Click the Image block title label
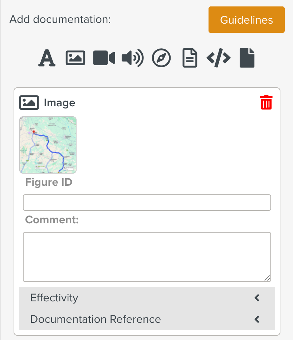 click(59, 103)
